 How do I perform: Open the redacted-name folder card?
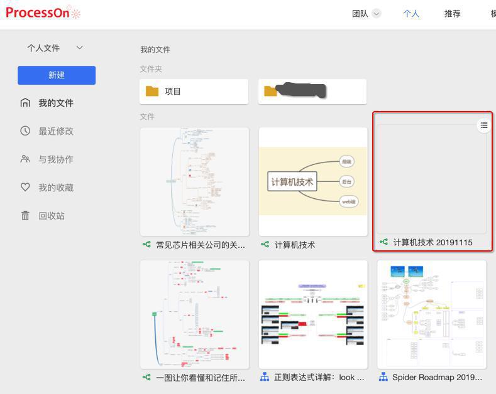coord(312,91)
